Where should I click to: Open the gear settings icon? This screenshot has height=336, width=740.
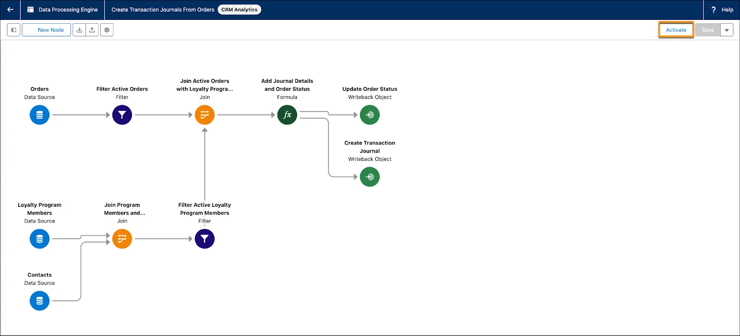107,30
